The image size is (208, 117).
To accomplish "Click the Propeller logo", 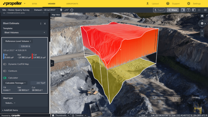I will pyautogui.click(x=12, y=4).
